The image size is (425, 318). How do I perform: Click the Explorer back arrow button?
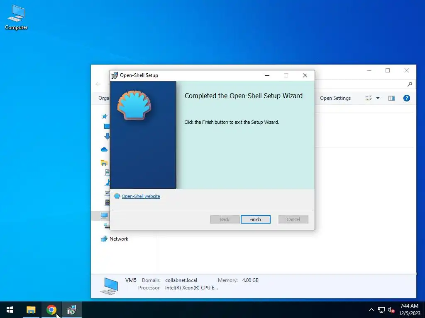98,84
